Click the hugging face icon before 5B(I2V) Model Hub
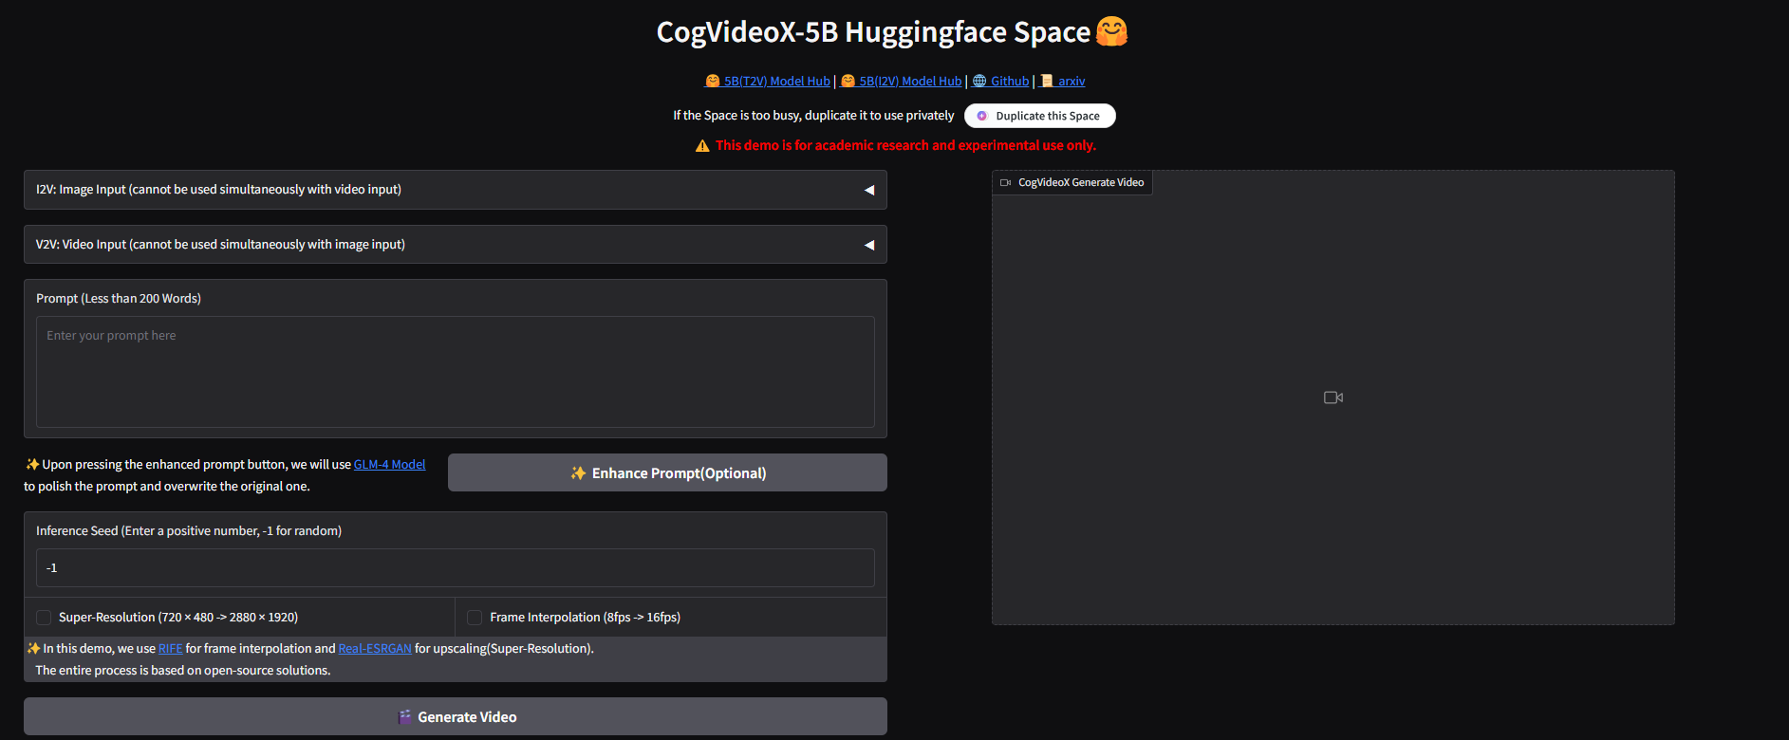Screen dimensions: 1789x740 848,82
